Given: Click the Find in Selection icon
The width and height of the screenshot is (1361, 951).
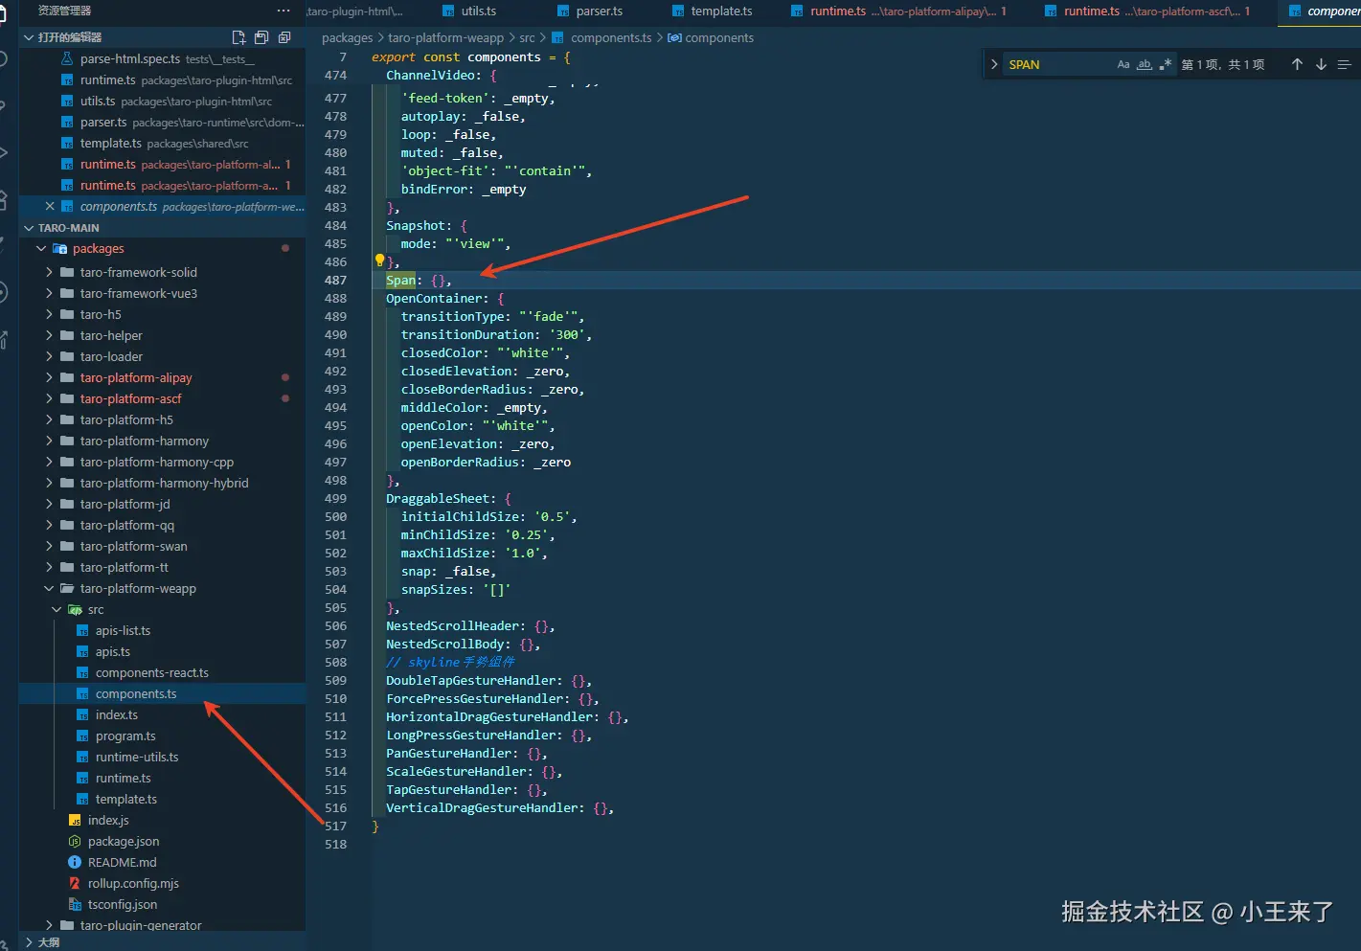Looking at the screenshot, I should tap(1345, 64).
